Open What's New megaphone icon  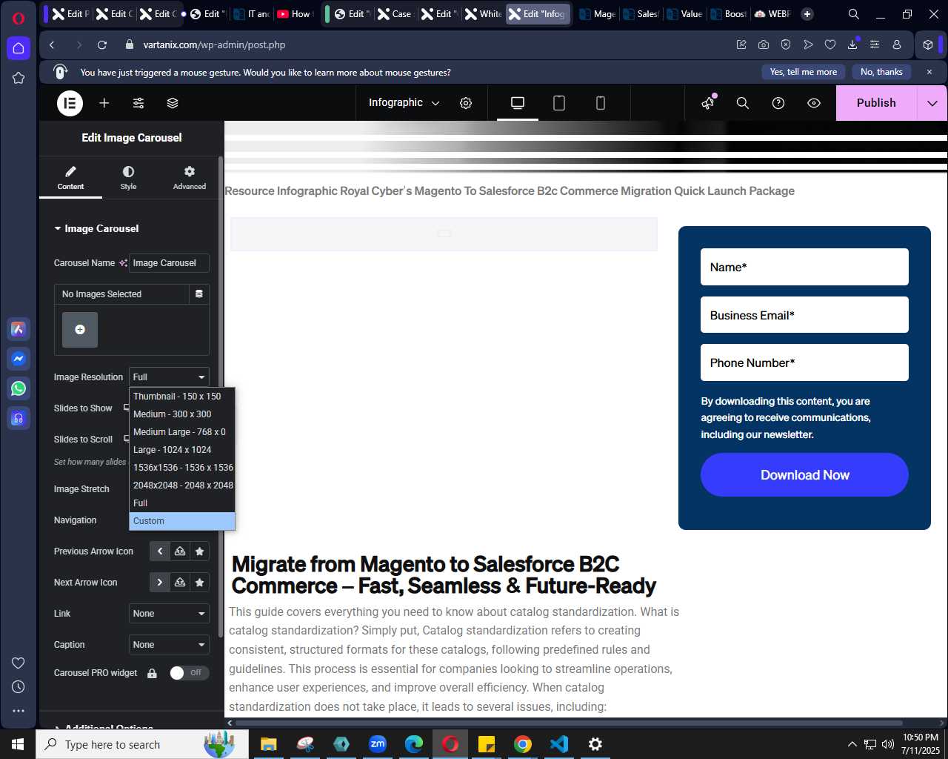pos(709,103)
